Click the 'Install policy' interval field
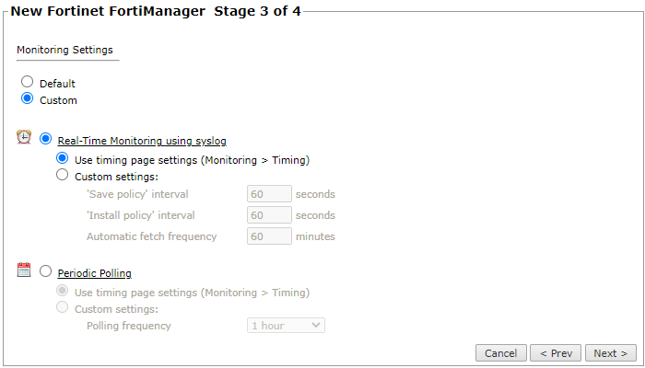Image resolution: width=645 pixels, height=368 pixels. coord(269,214)
